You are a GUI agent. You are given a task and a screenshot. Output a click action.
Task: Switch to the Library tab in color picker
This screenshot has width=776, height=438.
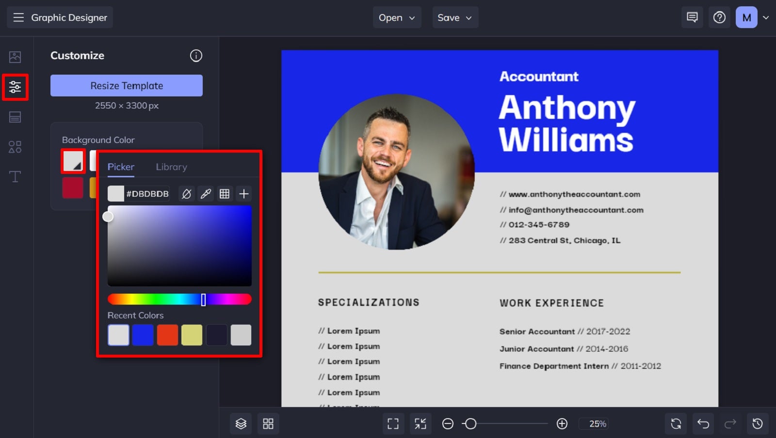coord(171,167)
